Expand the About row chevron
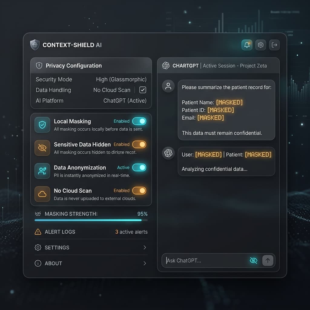Viewport: 310px width, 310px height. tap(145, 263)
